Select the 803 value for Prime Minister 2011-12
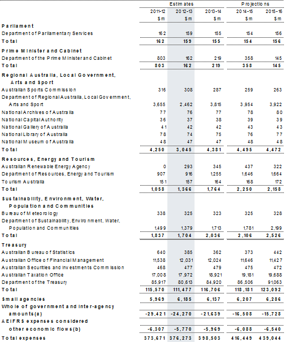The height and width of the screenshot is (342, 285). coord(161,58)
